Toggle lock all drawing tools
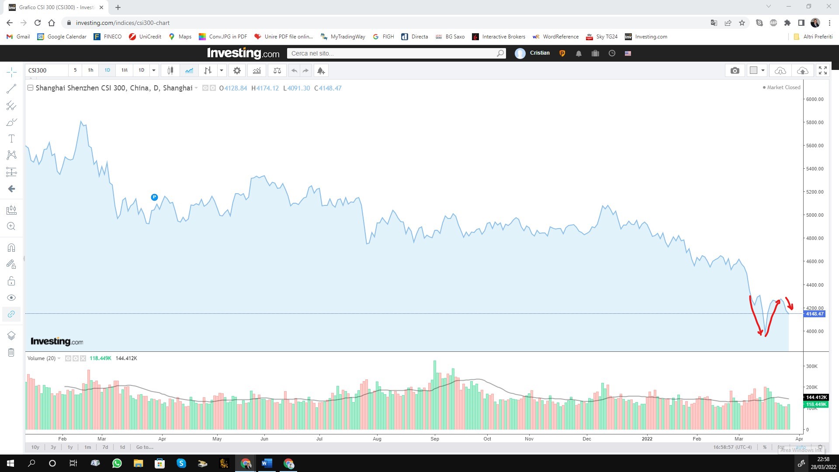The height and width of the screenshot is (472, 839). click(x=11, y=281)
